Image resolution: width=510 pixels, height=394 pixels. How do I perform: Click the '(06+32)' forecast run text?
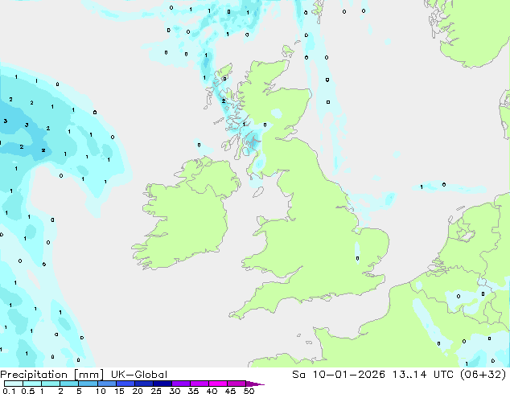pyautogui.click(x=483, y=375)
